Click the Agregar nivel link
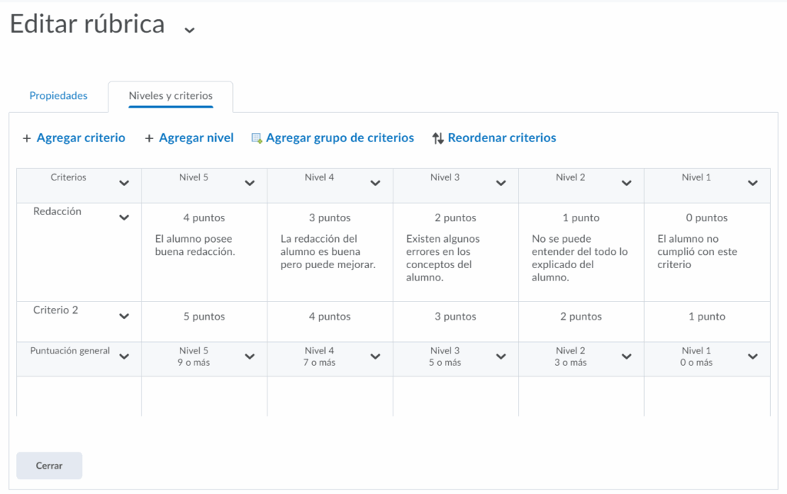 [x=196, y=138]
